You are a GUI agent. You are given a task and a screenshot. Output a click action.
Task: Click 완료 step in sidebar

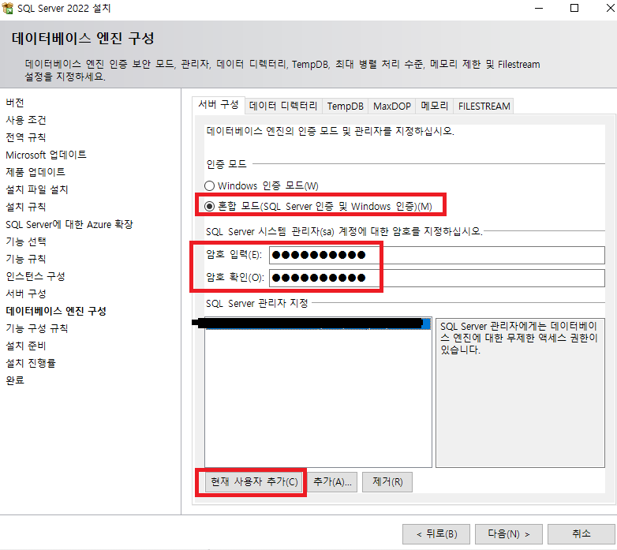coord(15,380)
